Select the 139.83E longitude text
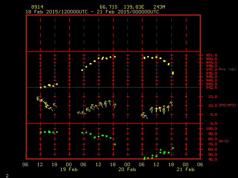 click(130, 7)
